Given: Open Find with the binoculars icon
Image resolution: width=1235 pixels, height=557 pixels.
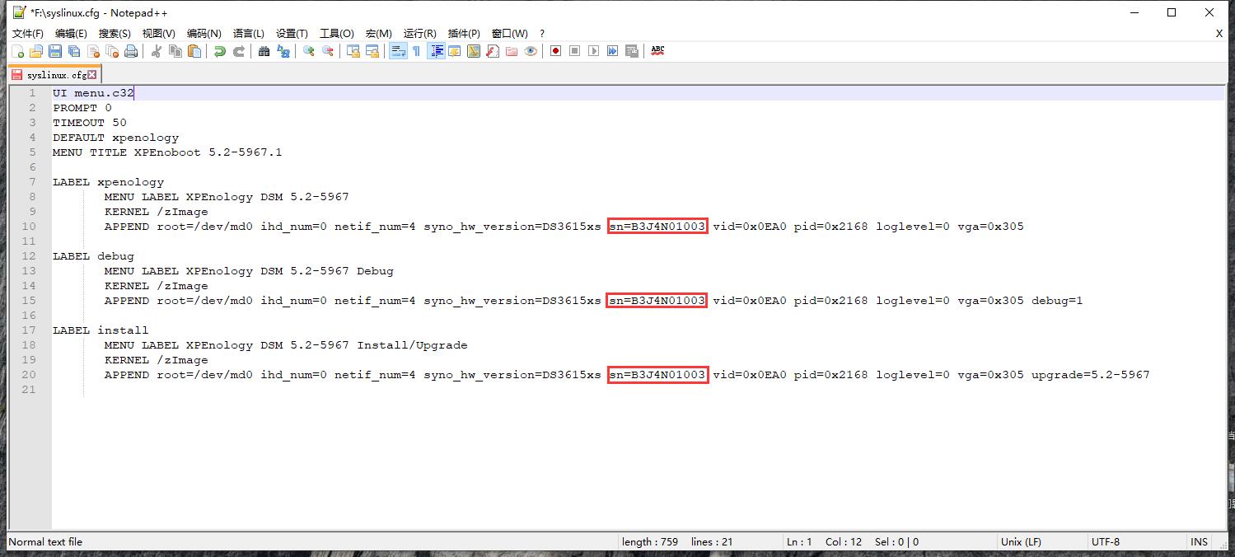Looking at the screenshot, I should click(264, 51).
